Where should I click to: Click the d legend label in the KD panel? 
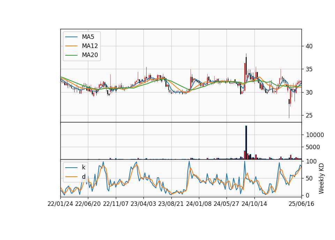click(83, 177)
